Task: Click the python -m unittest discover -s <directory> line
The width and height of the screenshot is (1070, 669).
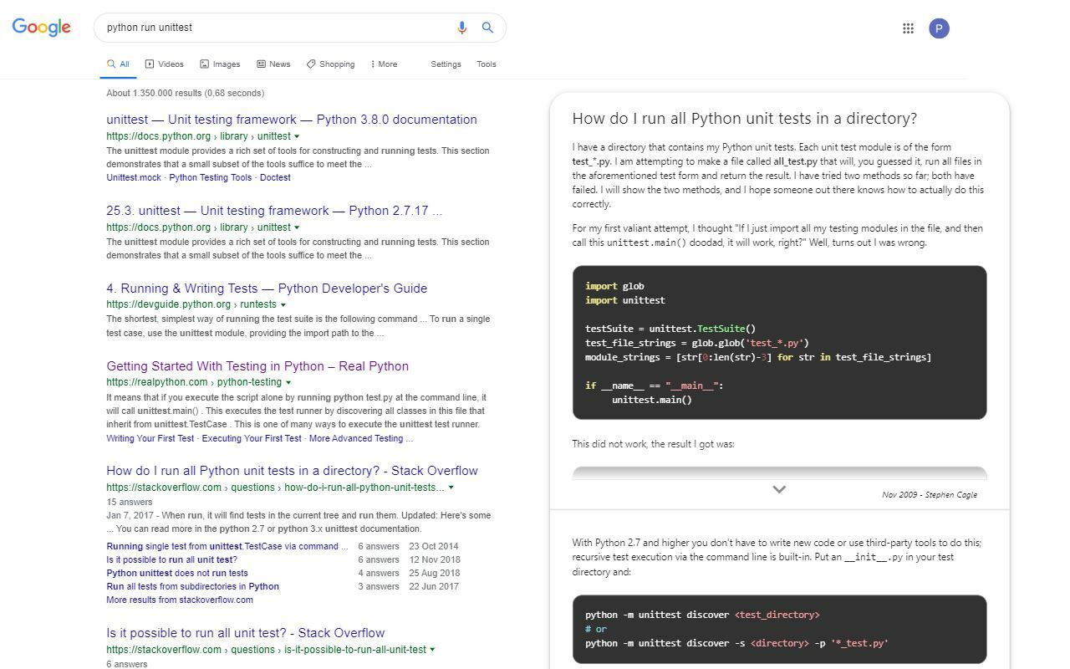Action: [x=736, y=643]
